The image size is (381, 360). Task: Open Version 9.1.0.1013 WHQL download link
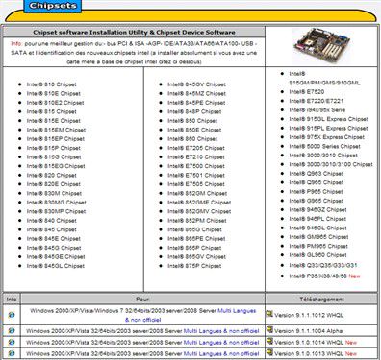(309, 354)
